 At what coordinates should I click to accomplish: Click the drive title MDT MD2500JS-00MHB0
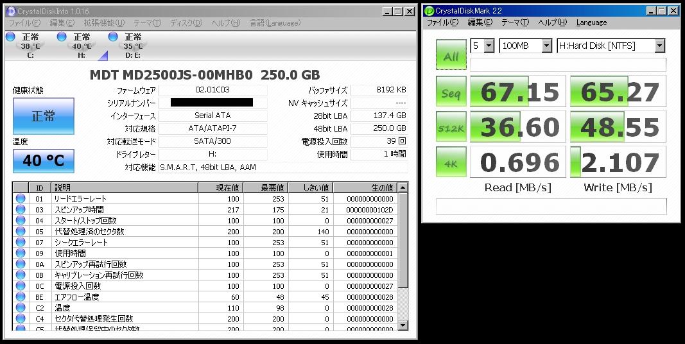pyautogui.click(x=171, y=75)
